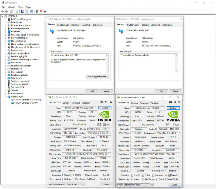Click bus interface question mark in RTX 3090 GPU-Z

pyautogui.click(x=179, y=133)
